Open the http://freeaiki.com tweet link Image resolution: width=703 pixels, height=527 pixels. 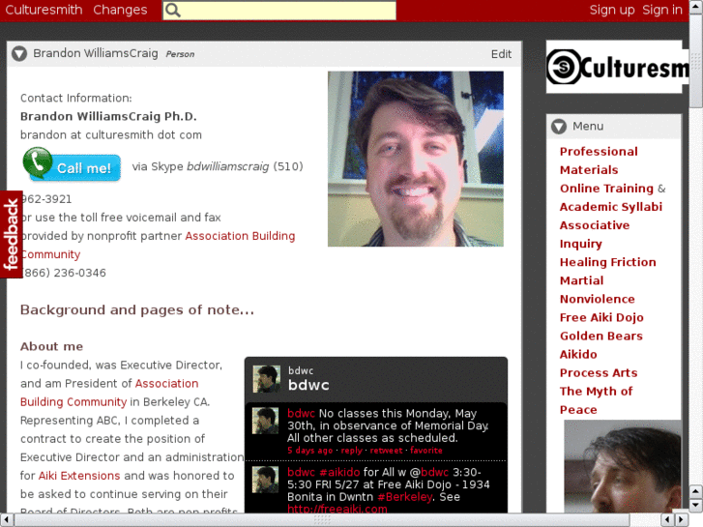337,509
